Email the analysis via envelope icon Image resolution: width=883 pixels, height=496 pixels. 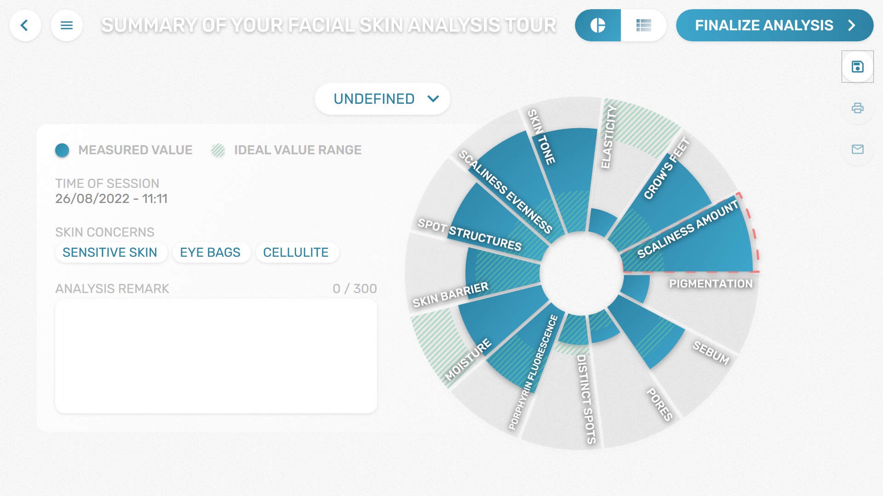pos(857,149)
